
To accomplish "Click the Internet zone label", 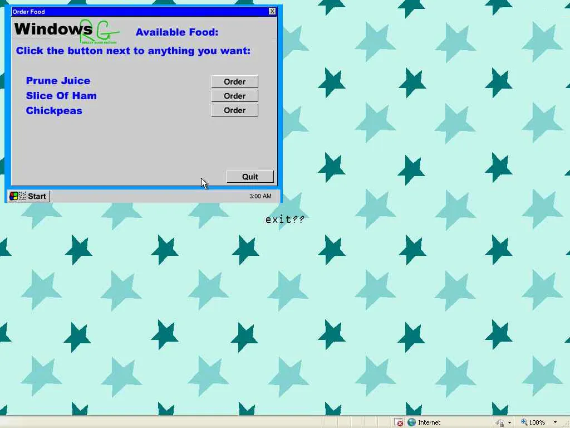I will coord(429,422).
